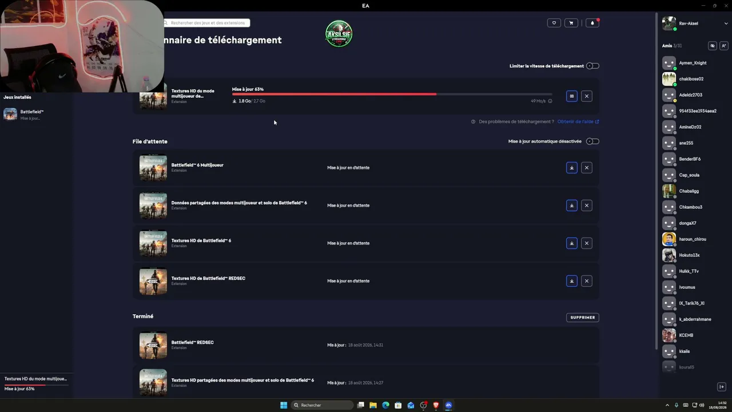Download Textures HD de Battlefield 6

571,243
